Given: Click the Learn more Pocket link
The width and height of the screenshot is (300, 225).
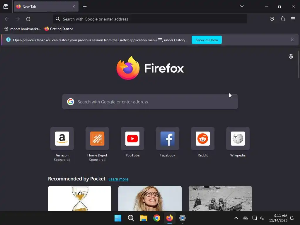Looking at the screenshot, I should pyautogui.click(x=118, y=179).
